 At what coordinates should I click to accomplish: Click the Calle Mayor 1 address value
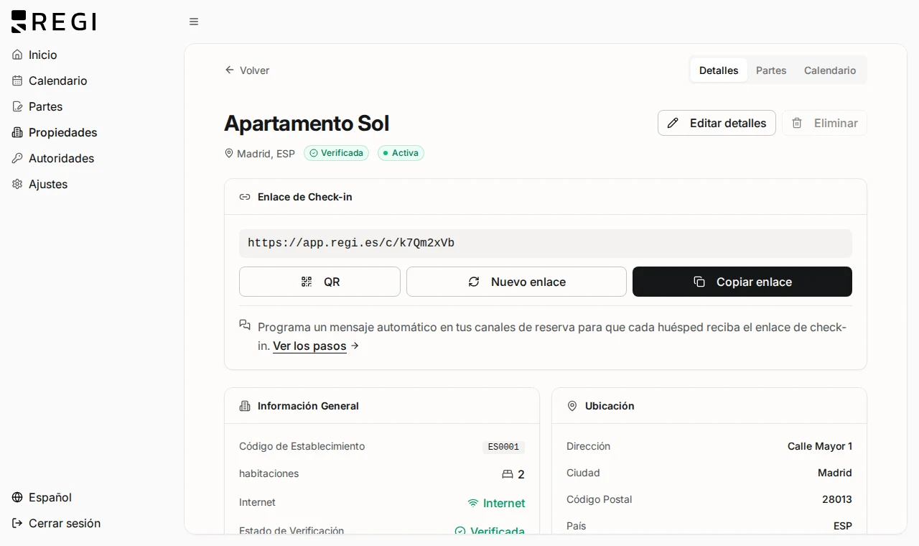[x=820, y=446]
